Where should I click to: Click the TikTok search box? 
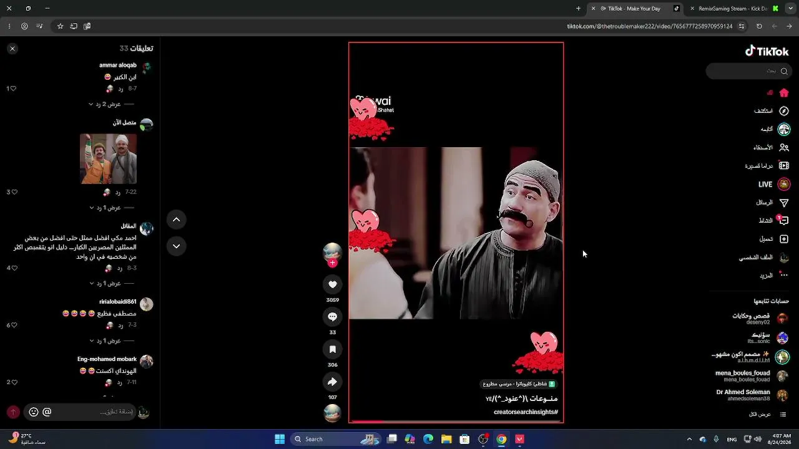coord(748,71)
